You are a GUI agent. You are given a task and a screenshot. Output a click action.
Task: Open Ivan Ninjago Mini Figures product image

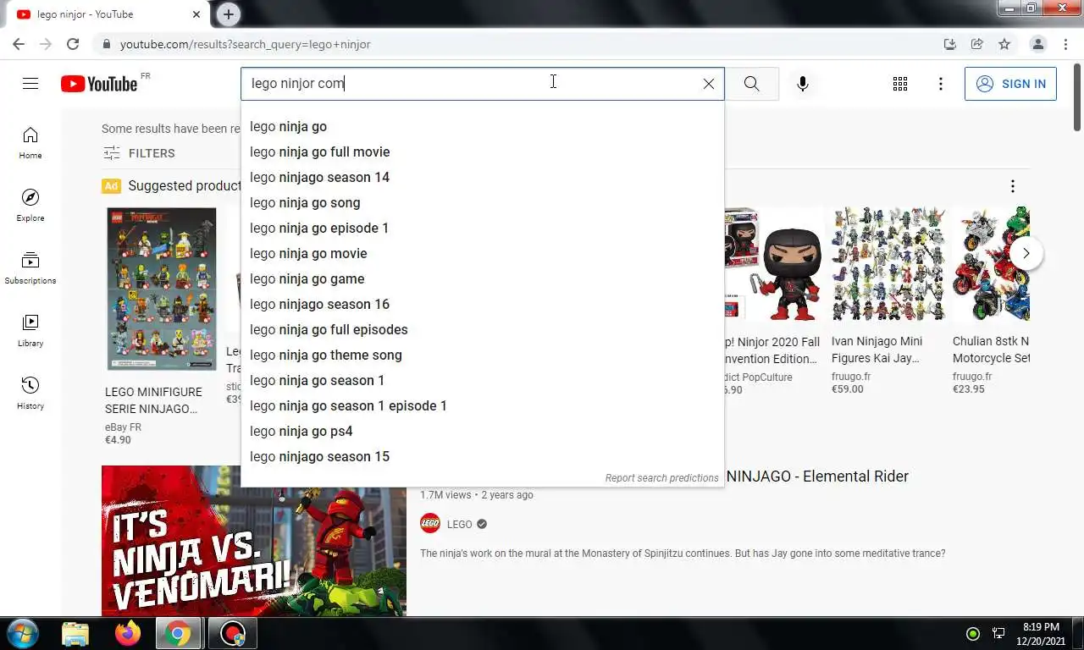pyautogui.click(x=888, y=263)
